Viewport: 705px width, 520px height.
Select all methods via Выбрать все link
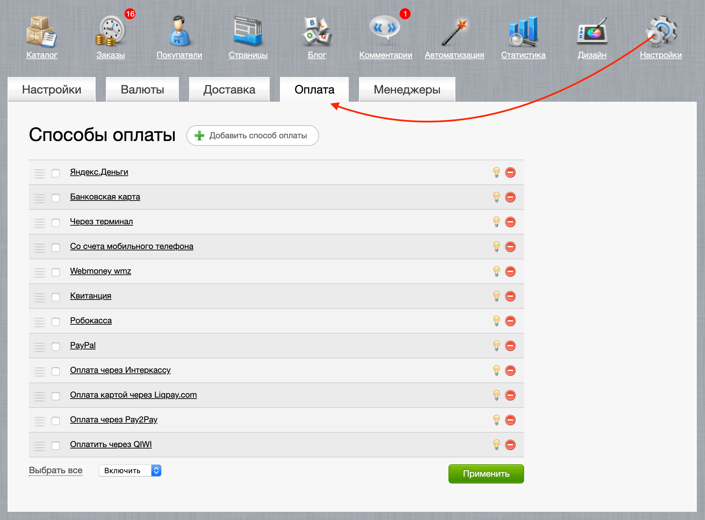tap(55, 470)
